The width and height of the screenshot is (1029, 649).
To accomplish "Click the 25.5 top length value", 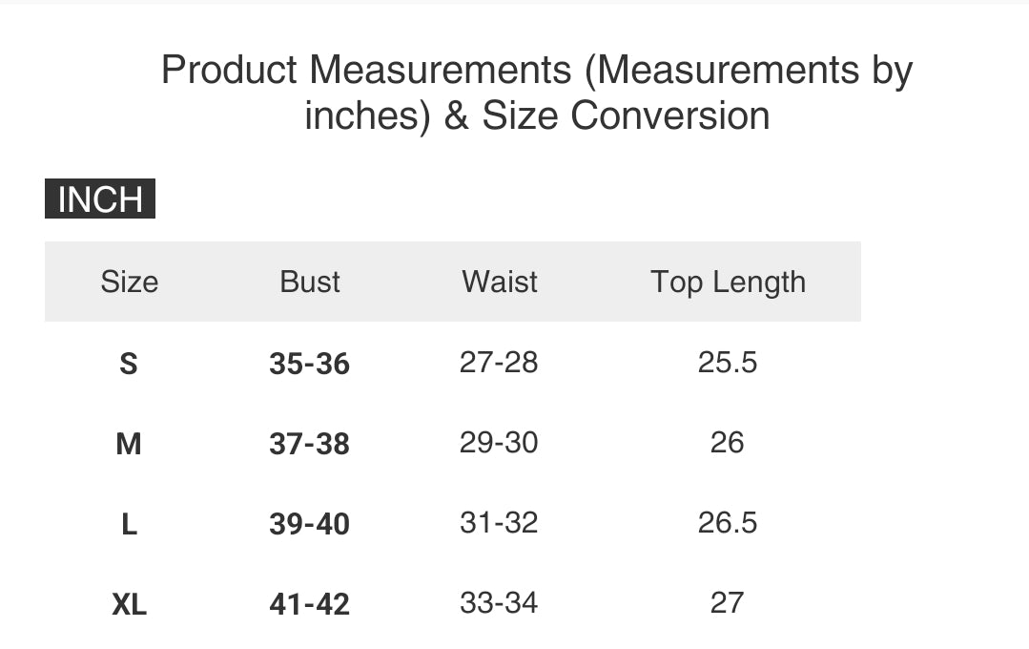I will (x=728, y=363).
